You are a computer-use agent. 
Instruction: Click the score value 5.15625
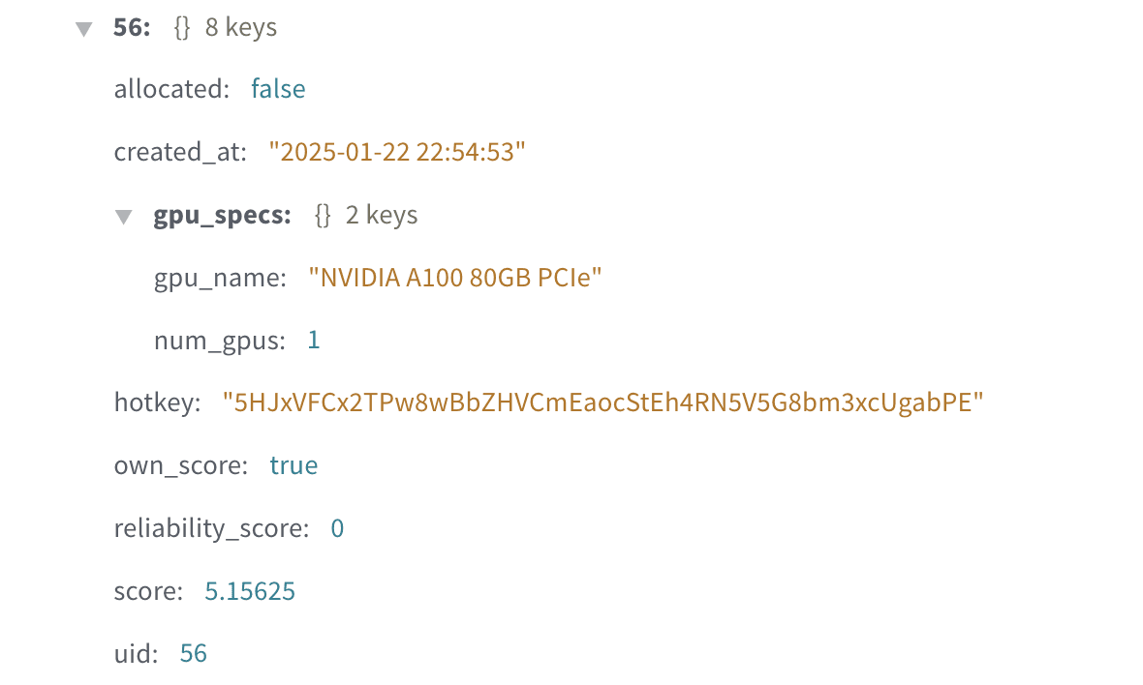(x=250, y=591)
